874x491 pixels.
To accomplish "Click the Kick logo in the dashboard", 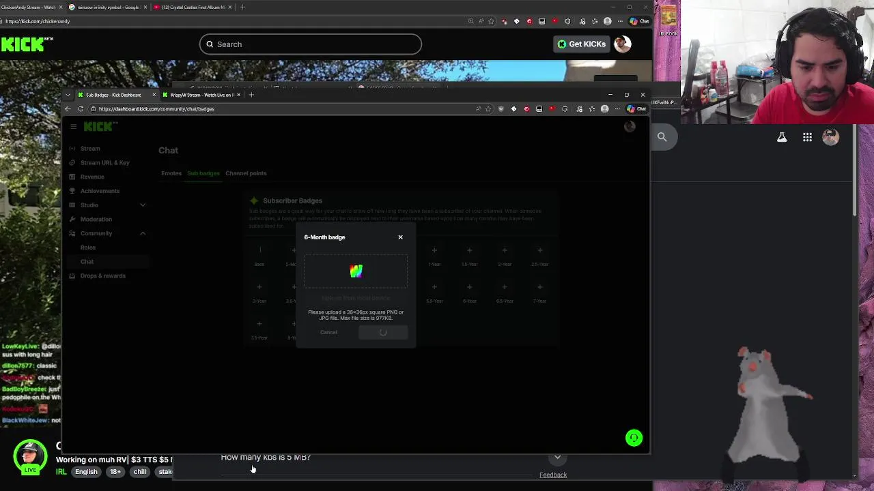I will 101,126.
